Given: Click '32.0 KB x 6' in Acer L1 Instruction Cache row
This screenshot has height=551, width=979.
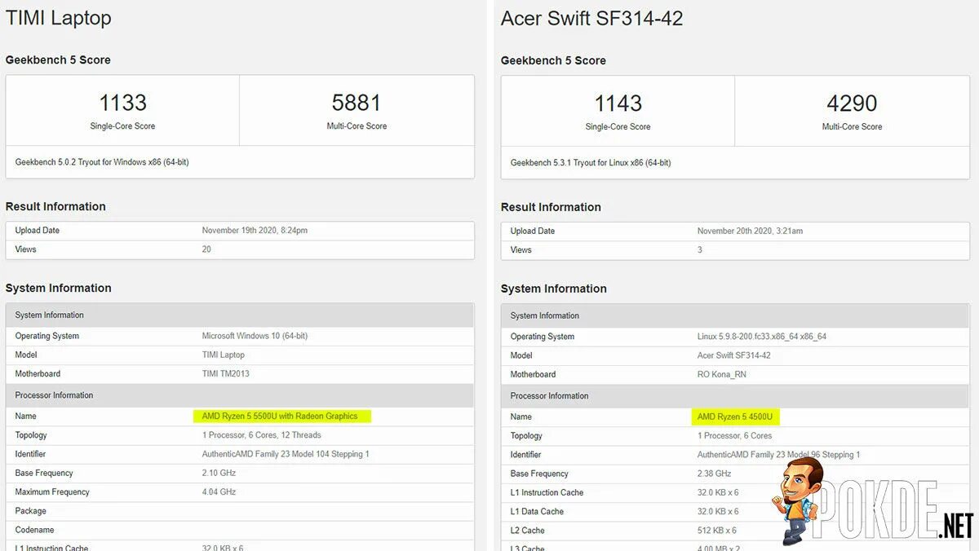Looking at the screenshot, I should pos(718,492).
